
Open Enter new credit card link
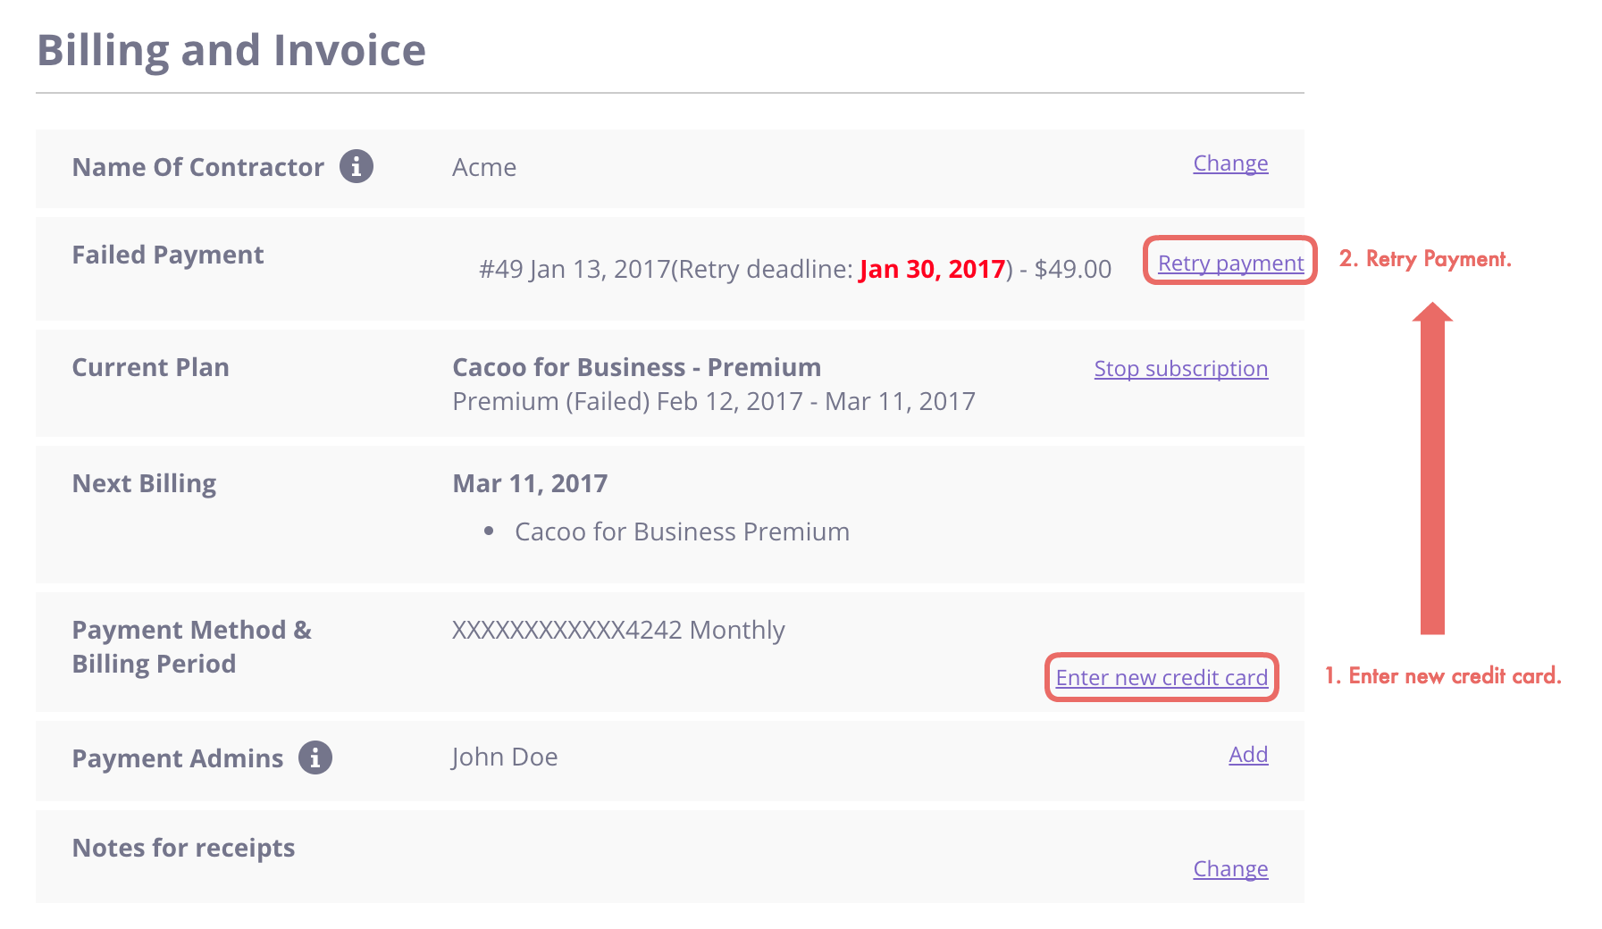pyautogui.click(x=1162, y=677)
